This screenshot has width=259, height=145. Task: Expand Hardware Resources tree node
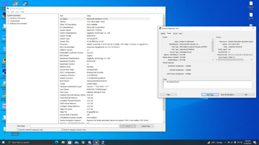8,18
